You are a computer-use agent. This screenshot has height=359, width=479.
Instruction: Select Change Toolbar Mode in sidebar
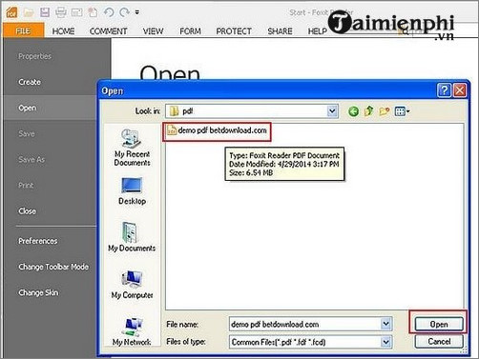click(x=53, y=267)
